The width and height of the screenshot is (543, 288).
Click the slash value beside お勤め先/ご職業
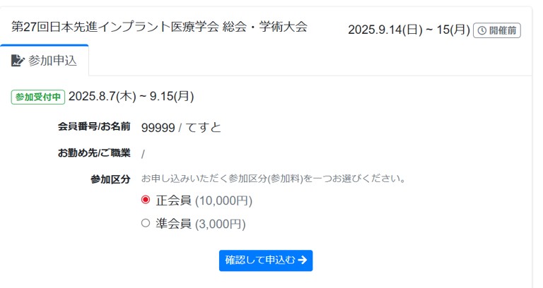pyautogui.click(x=143, y=154)
